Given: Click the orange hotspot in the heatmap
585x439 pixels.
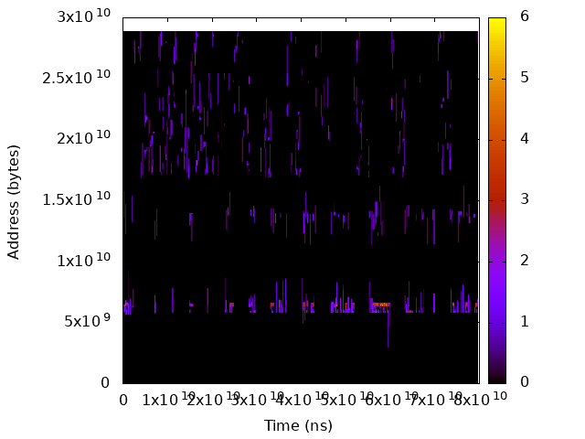Looking at the screenshot, I should (381, 305).
